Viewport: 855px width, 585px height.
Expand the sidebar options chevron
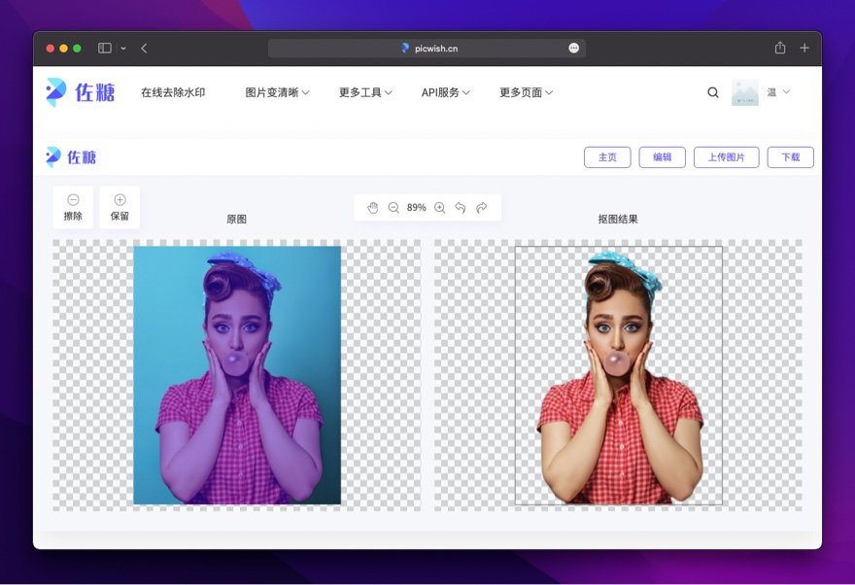[x=123, y=48]
